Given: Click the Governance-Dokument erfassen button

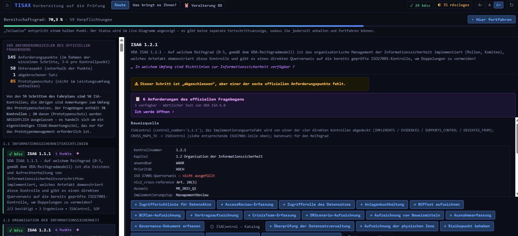Looking at the screenshot, I should pyautogui.click(x=168, y=226).
